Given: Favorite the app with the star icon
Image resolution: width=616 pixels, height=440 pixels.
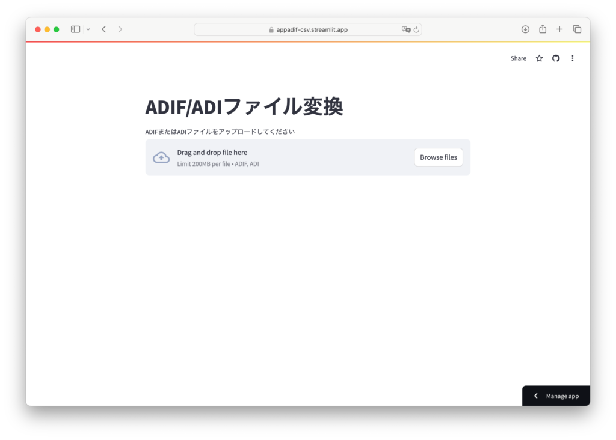Looking at the screenshot, I should coord(539,58).
